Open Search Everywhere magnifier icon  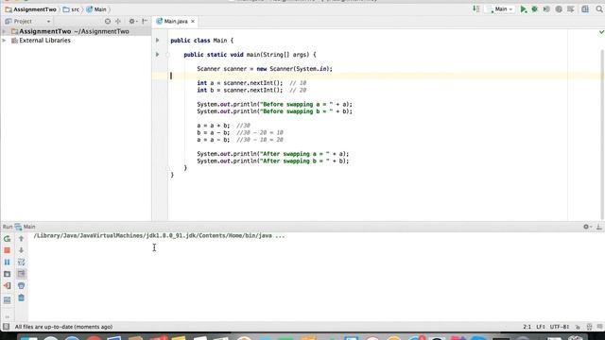click(x=599, y=9)
